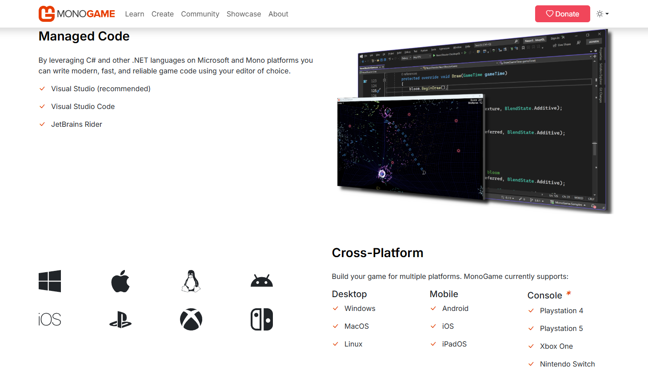Click 'iPadOS' in the Mobile list
648x387 pixels.
[x=455, y=344]
